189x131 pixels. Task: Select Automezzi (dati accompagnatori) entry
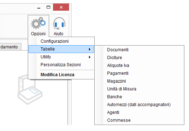click(139, 105)
